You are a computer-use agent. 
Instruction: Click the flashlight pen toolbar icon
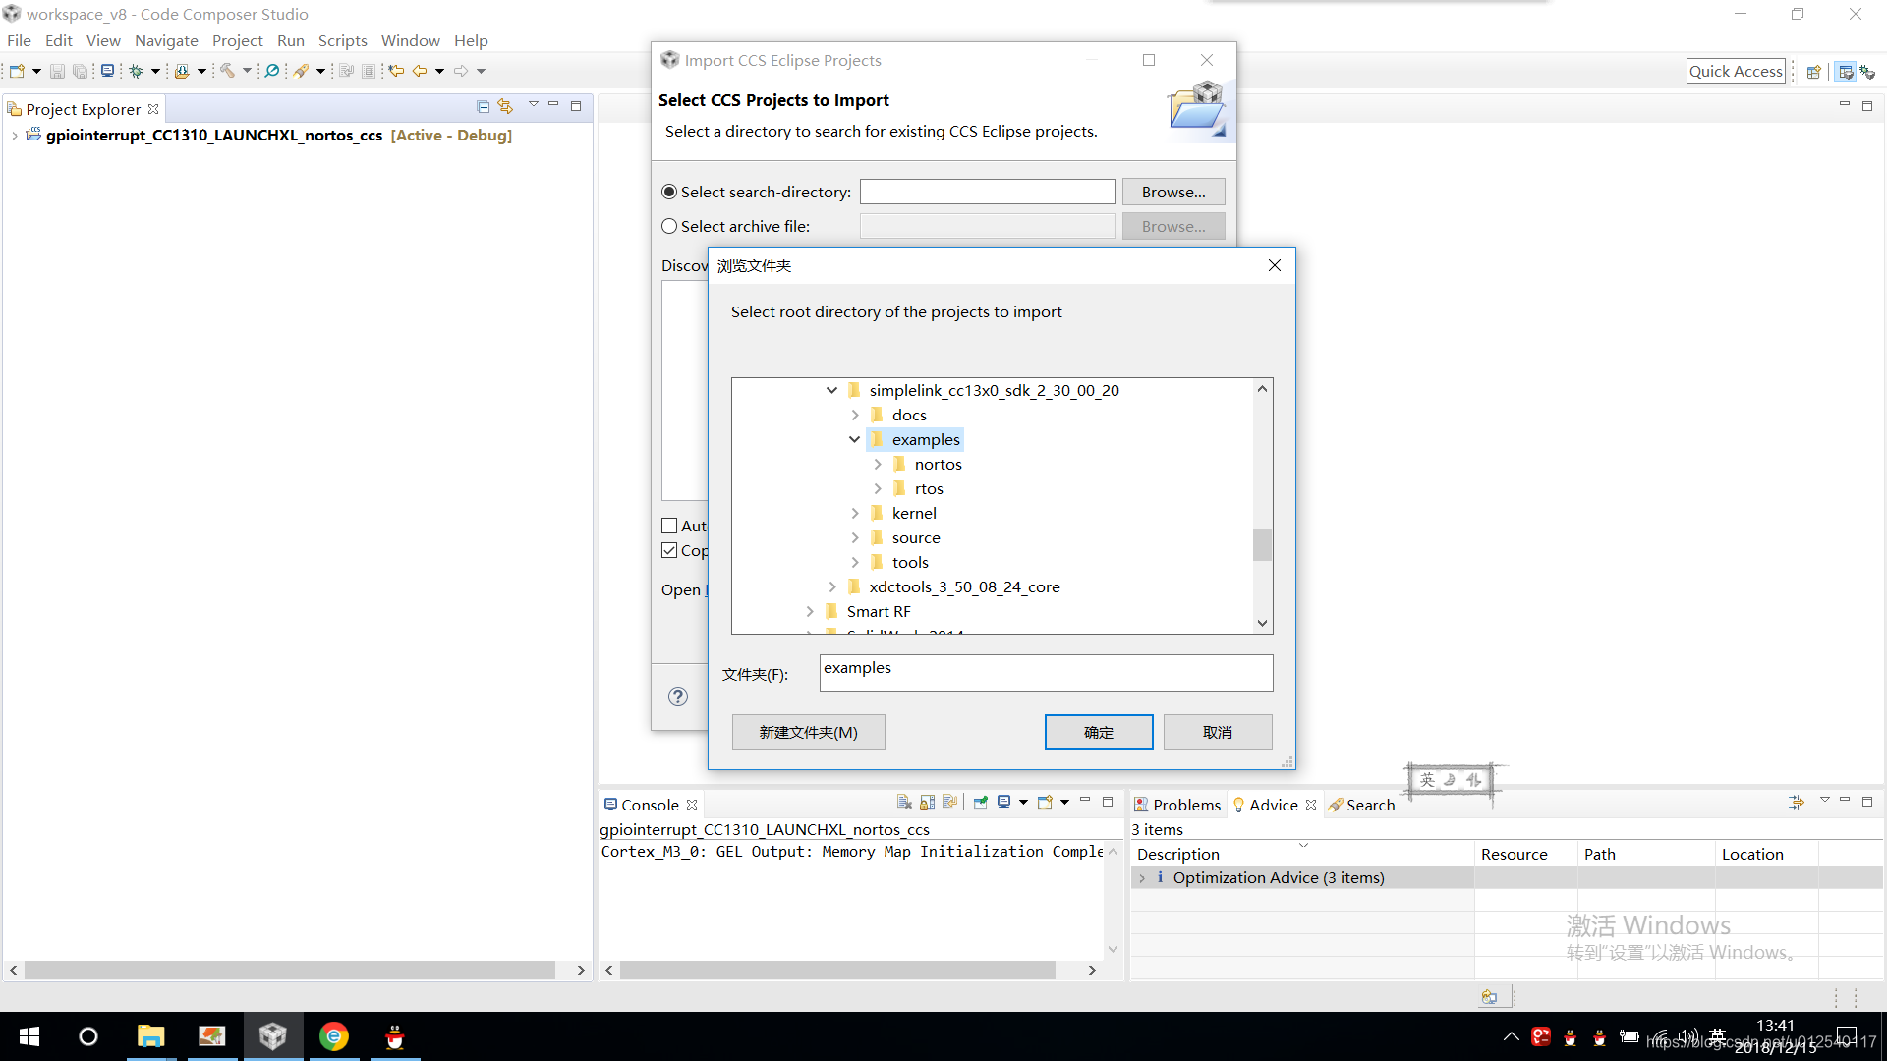point(302,71)
